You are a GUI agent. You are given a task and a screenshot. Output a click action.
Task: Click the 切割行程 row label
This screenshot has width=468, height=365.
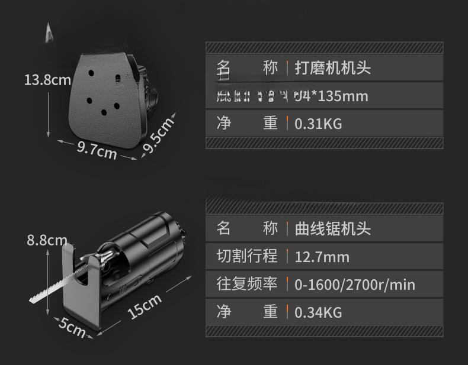[247, 256]
